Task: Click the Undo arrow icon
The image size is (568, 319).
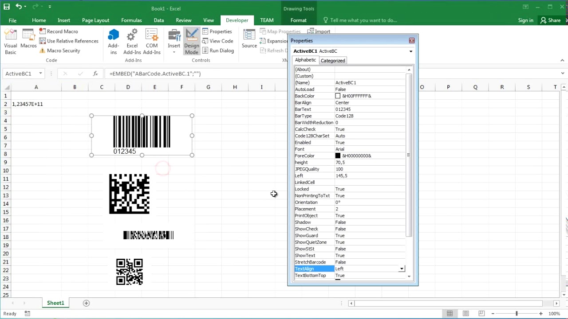Action: click(x=19, y=7)
